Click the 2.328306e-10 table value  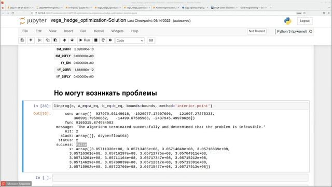[84, 49]
